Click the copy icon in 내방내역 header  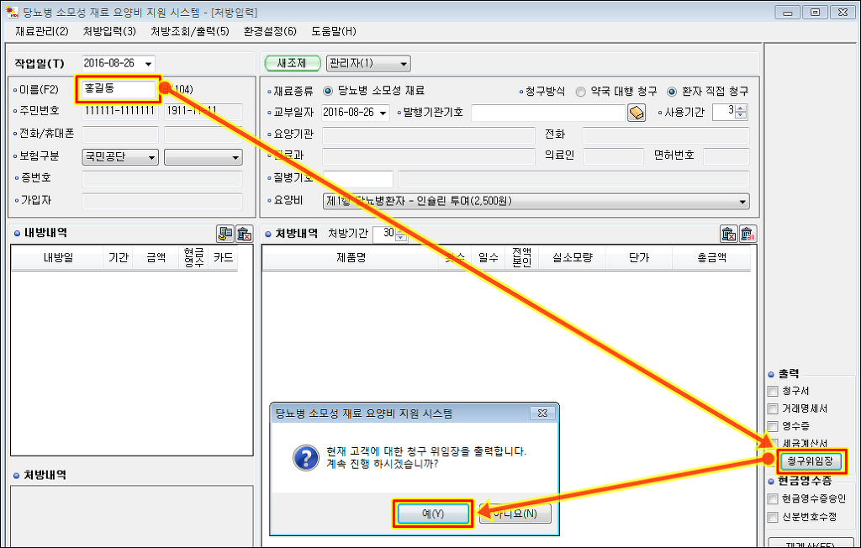224,234
